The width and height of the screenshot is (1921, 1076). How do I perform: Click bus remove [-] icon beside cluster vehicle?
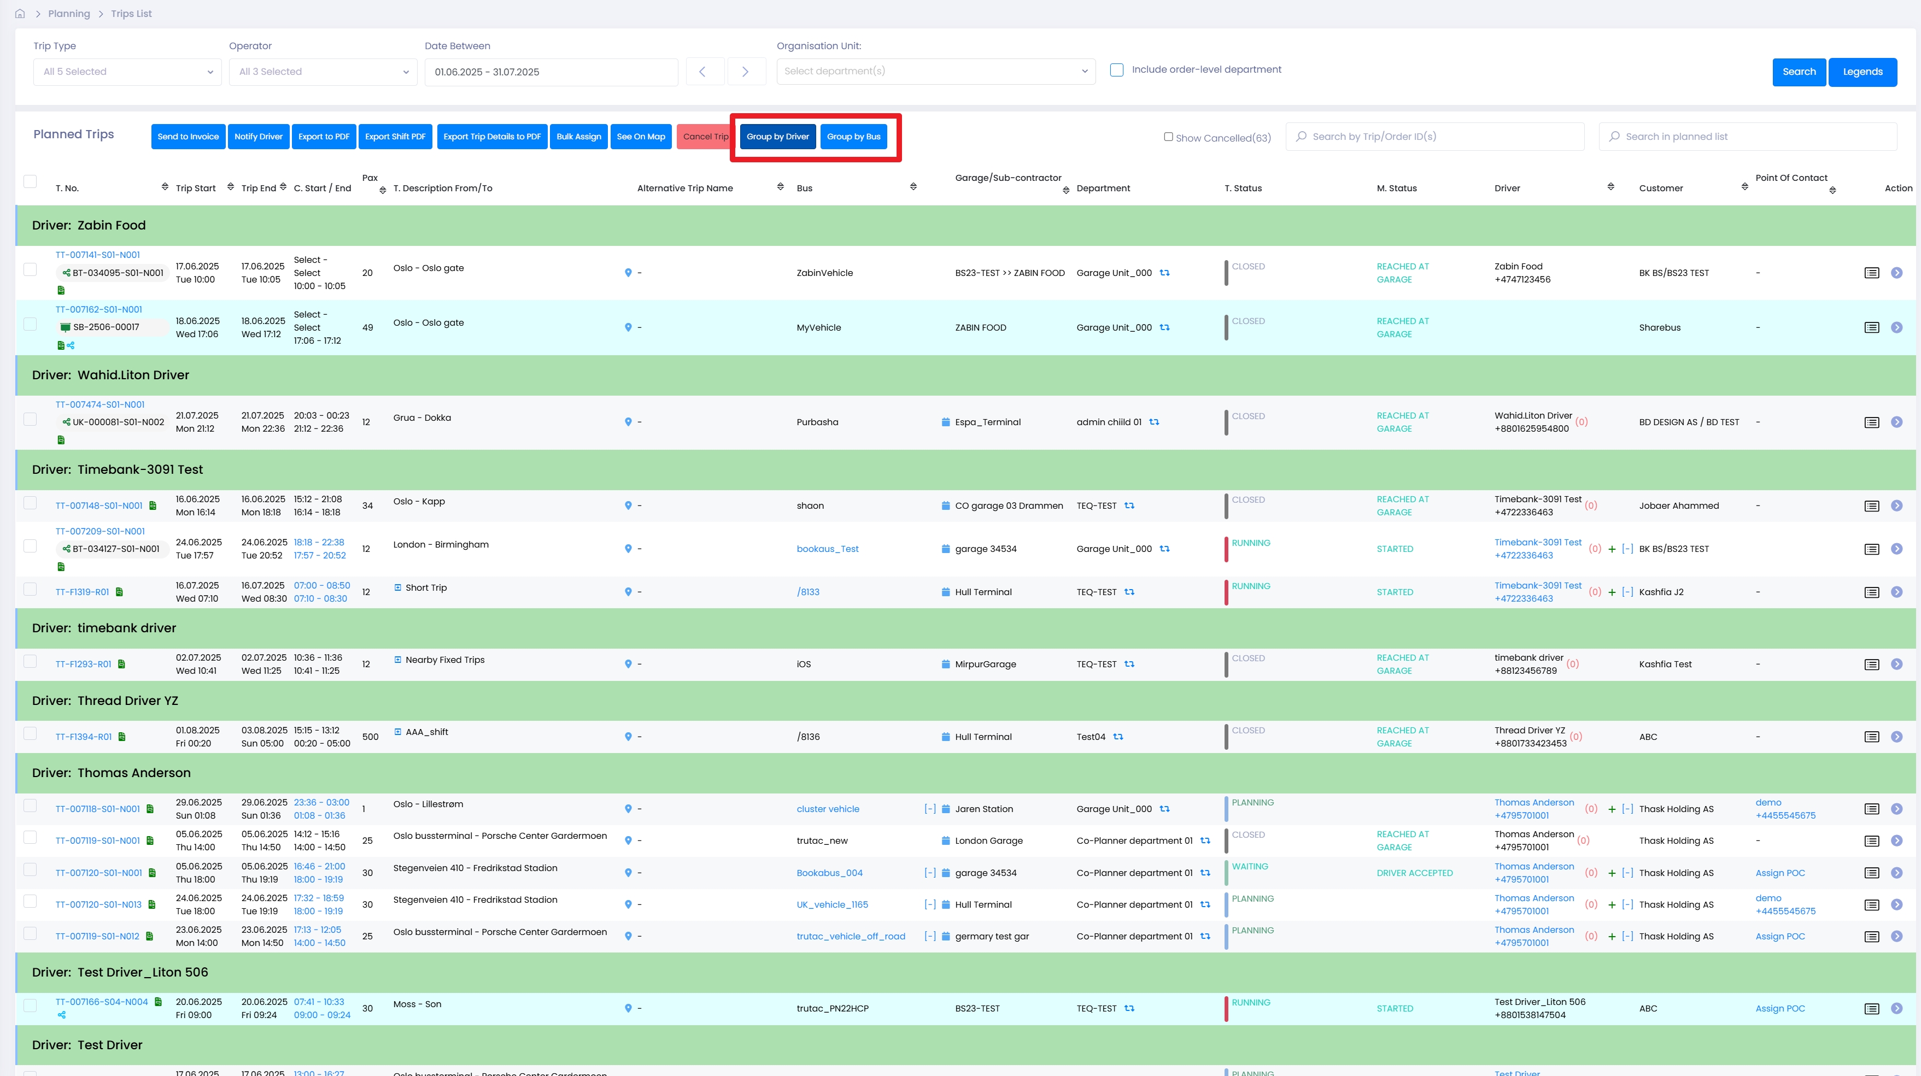[930, 809]
